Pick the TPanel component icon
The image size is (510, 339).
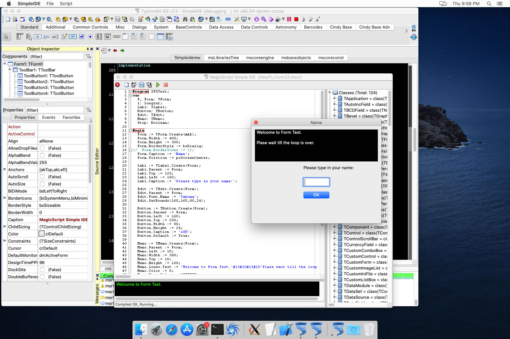pos(151,37)
